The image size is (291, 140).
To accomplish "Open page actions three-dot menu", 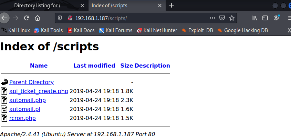I will coord(212,18).
